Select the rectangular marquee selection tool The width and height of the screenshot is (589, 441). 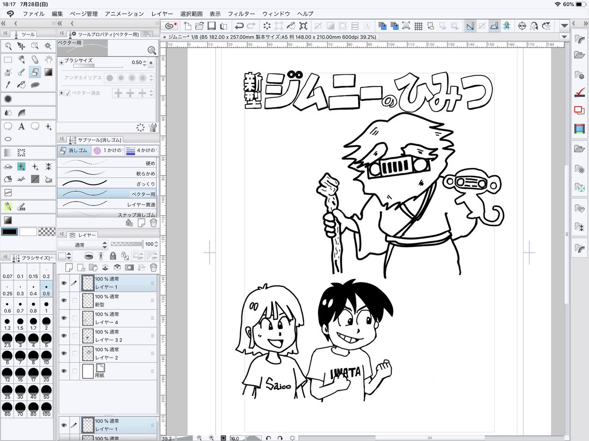(8, 59)
